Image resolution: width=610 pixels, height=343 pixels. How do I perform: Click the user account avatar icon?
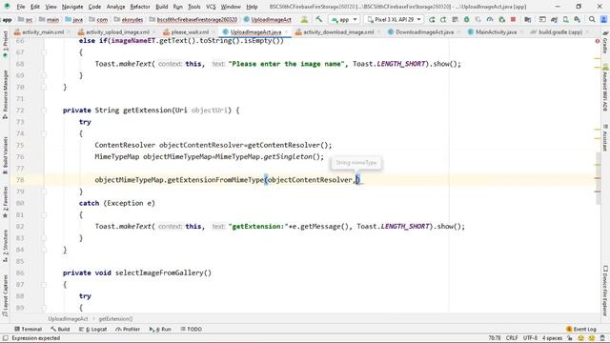[603, 19]
